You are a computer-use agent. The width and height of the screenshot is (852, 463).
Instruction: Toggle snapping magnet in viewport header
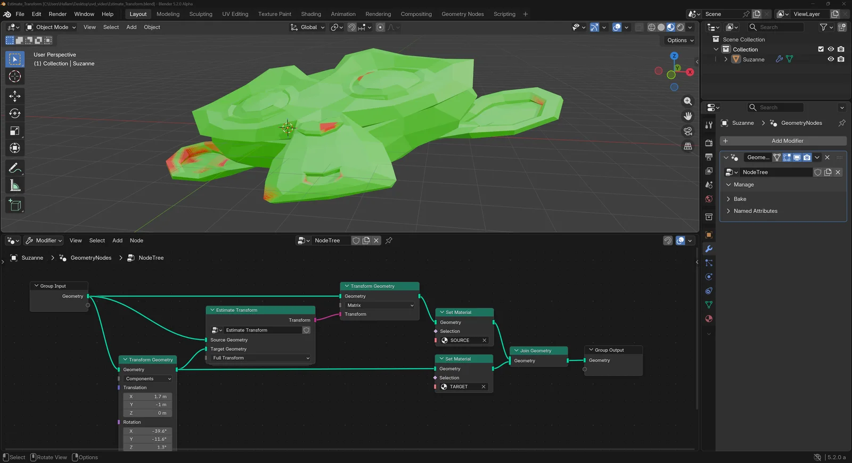coord(352,27)
